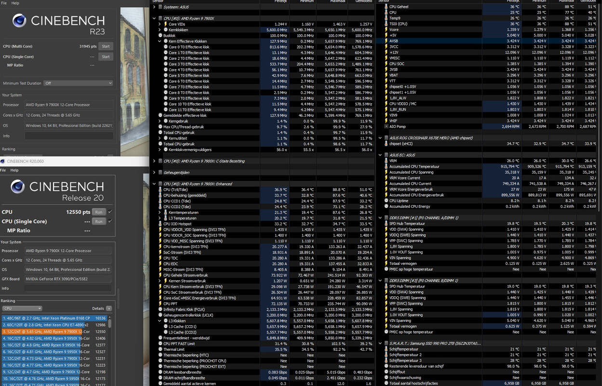Click the CPU Geheel thermometer icon

pos(386,7)
